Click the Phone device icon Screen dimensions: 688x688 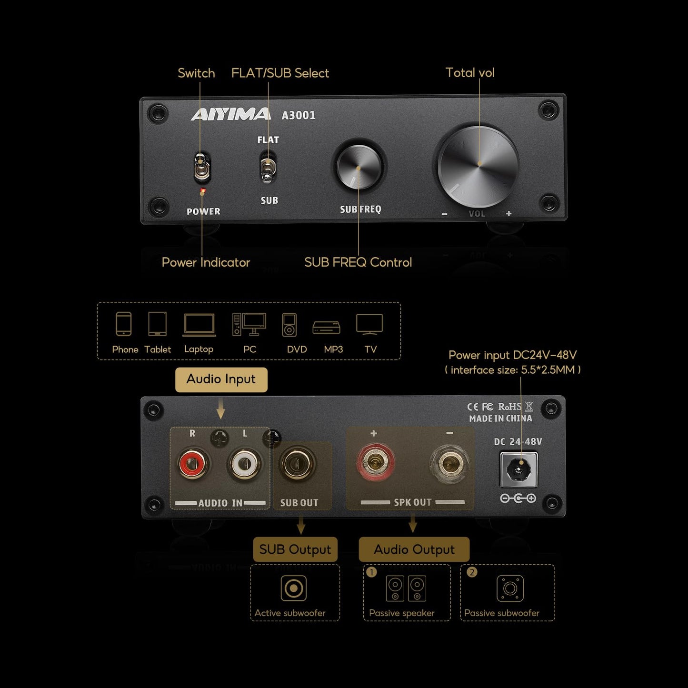point(124,324)
